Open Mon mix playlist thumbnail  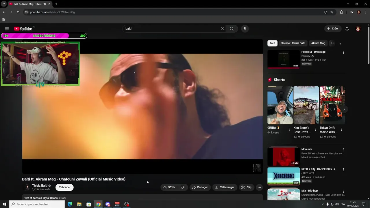pyautogui.click(x=284, y=157)
